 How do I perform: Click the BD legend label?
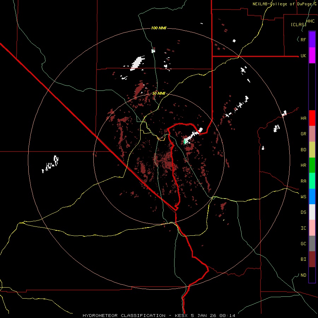(303, 150)
